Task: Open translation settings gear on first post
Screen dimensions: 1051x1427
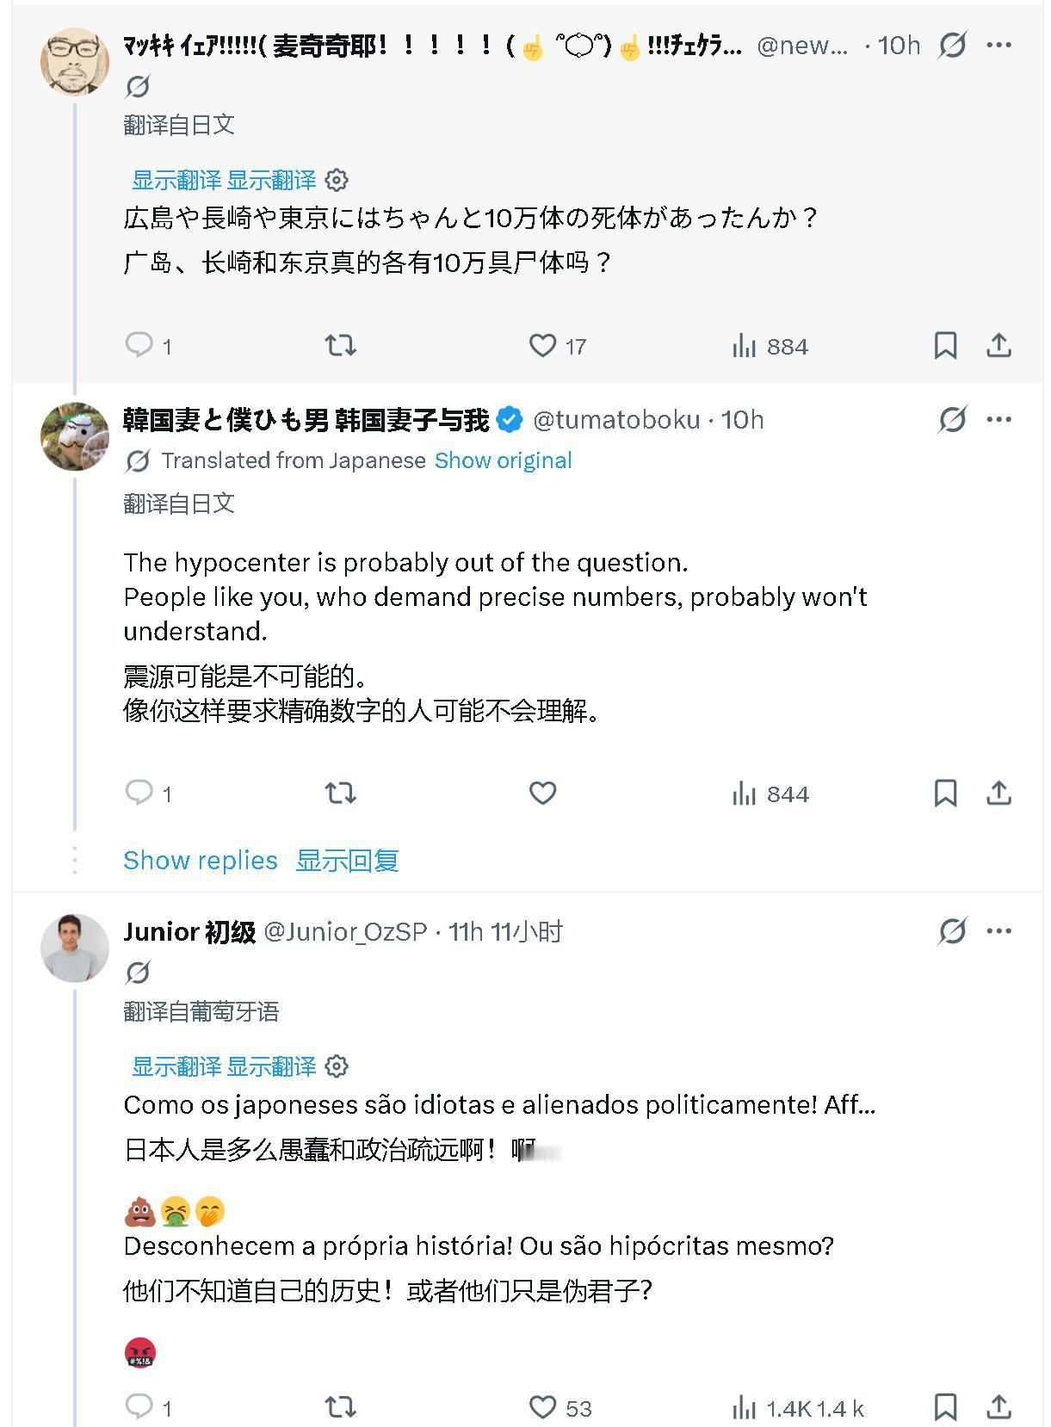Action: (x=337, y=180)
